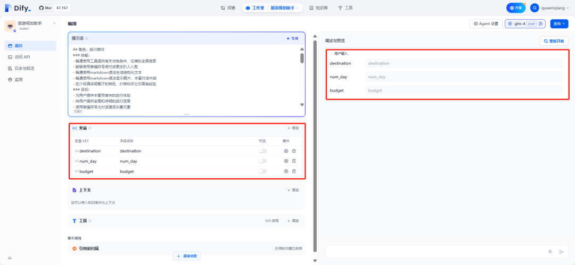This screenshot has height=265, width=575.
Task: Delete the num_day variable with trash icon
Action: (294, 161)
